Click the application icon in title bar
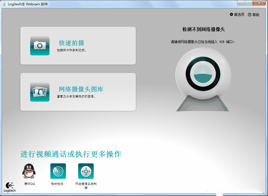Viewport: 268px width, 196px height. pyautogui.click(x=4, y=4)
